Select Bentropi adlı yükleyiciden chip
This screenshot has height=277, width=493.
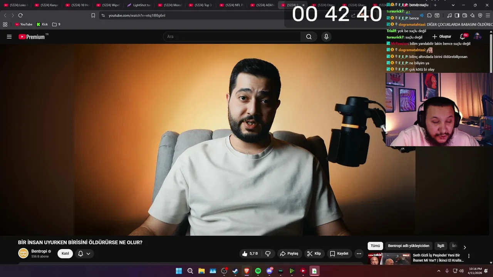(408, 246)
